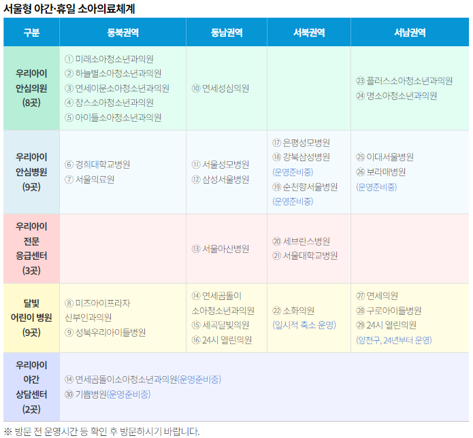Click ⑫ 삼성서울병원
This screenshot has height=438, width=473.
coord(221,180)
